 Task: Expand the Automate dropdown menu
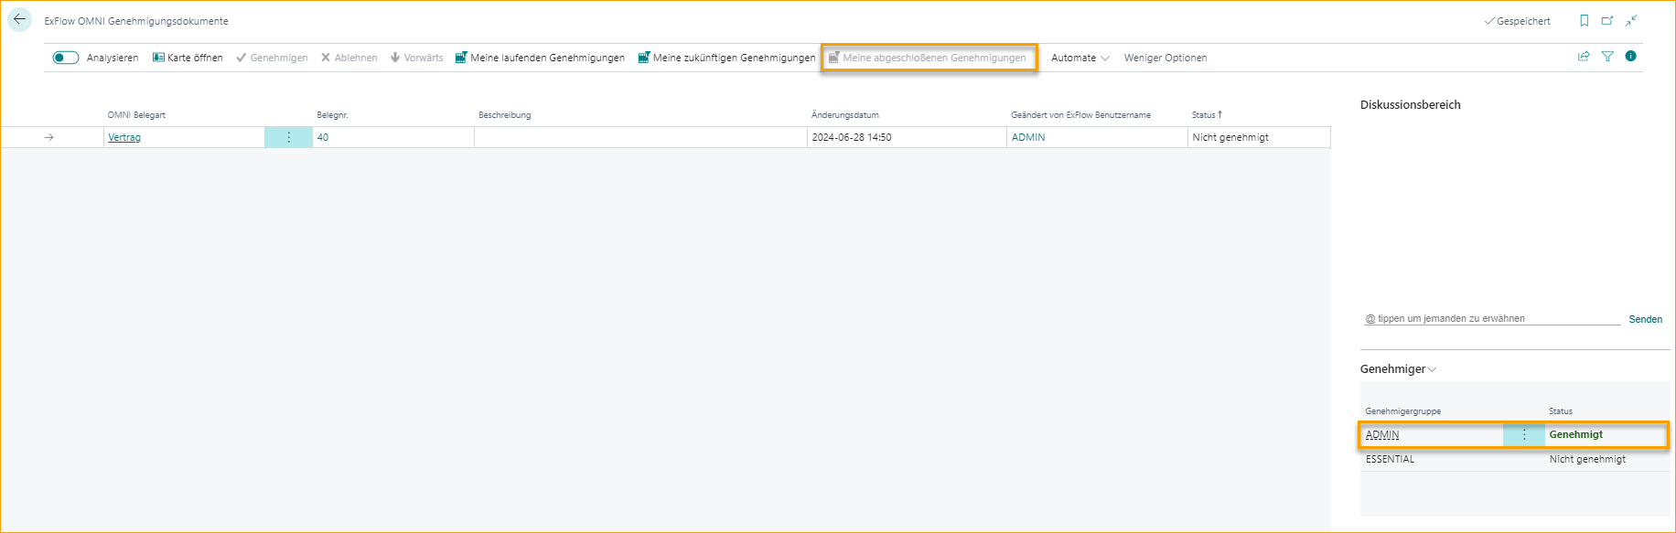pos(1080,58)
